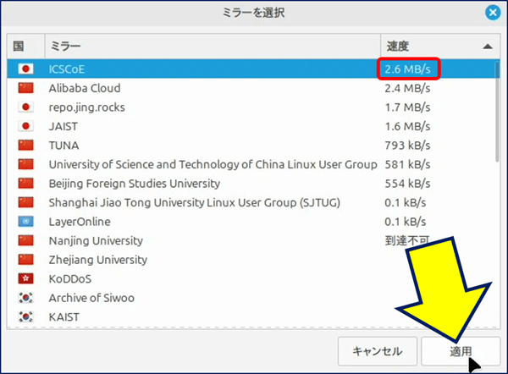This screenshot has width=508, height=374.
Task: Select the repo.jing.rocks mirror
Action: click(x=251, y=107)
